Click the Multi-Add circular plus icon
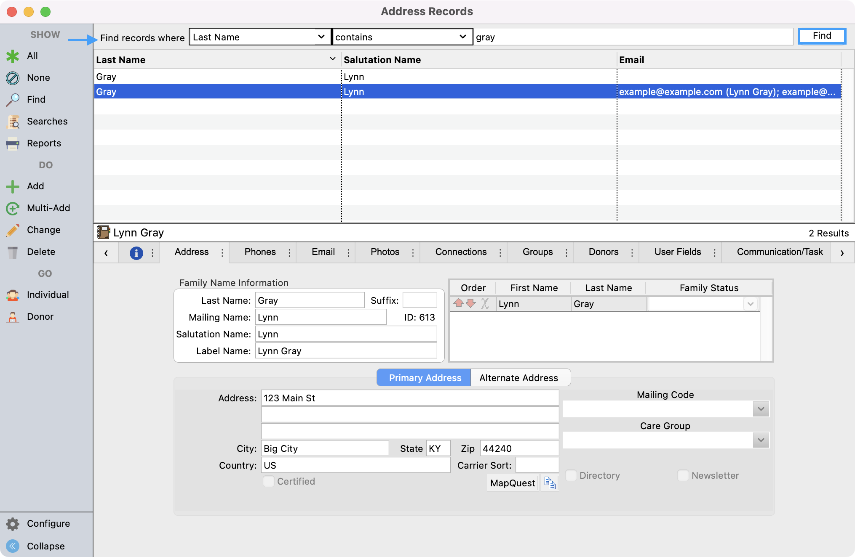The image size is (855, 557). [x=13, y=208]
